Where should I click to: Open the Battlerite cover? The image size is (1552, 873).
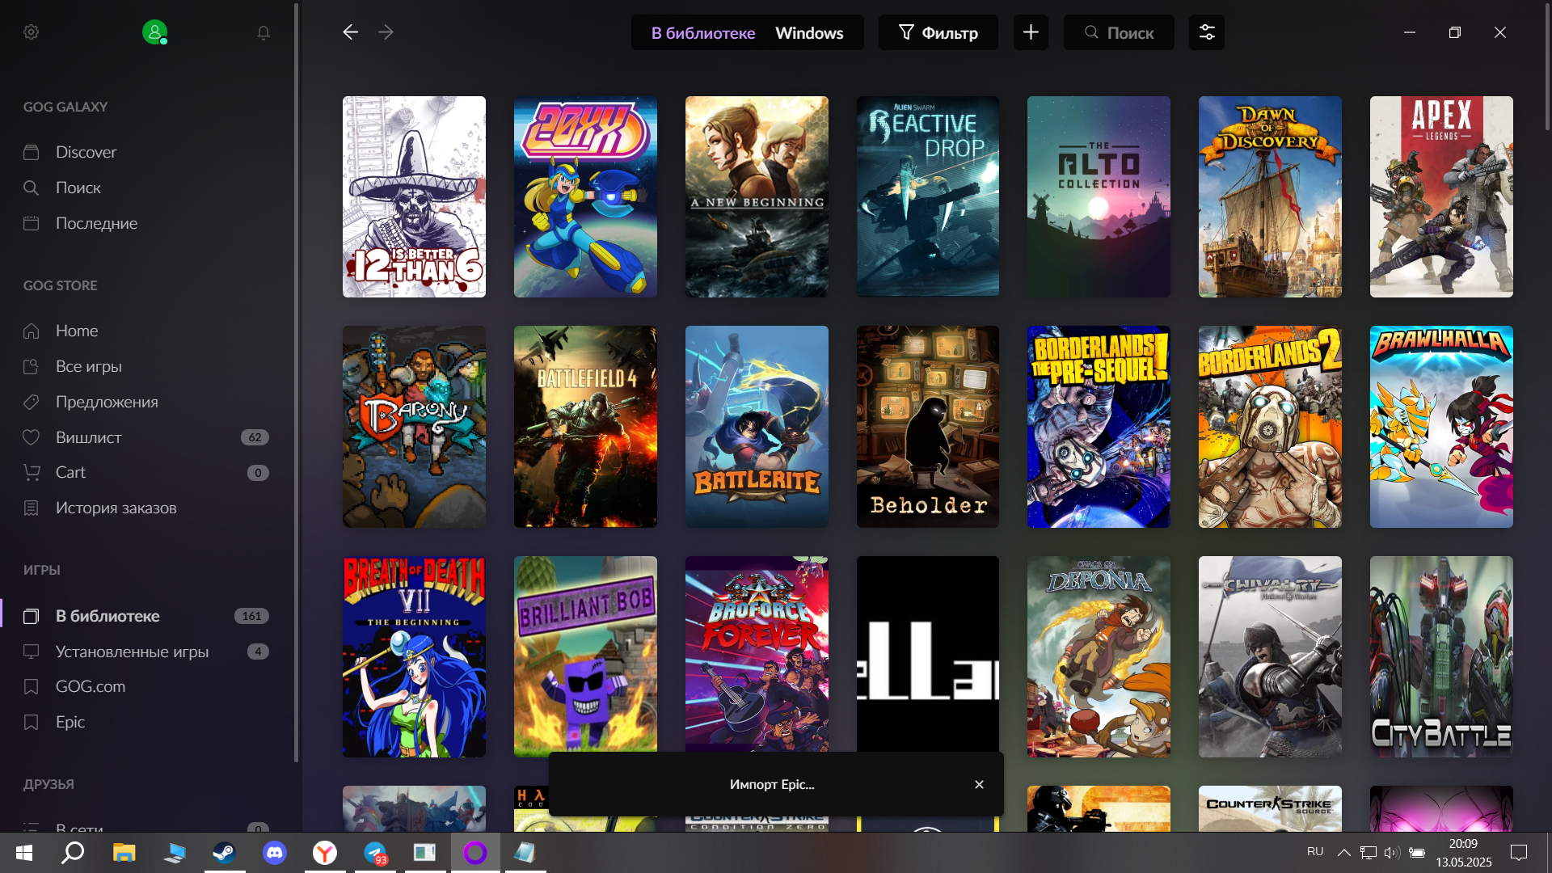[757, 427]
